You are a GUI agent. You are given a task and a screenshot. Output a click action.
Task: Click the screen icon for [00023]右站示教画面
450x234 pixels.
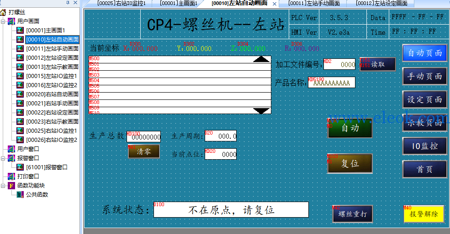click(20, 121)
